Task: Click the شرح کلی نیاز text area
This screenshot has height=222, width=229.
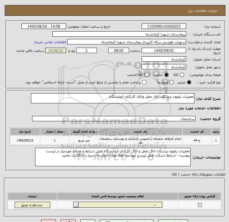Action: [113, 98]
